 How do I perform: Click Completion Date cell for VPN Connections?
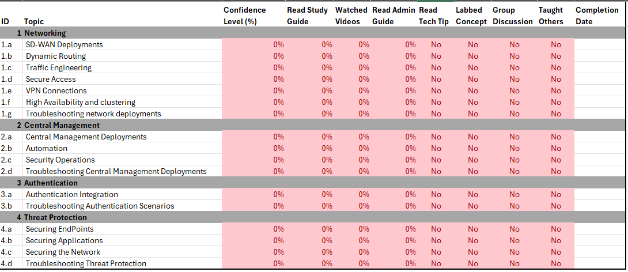[599, 90]
